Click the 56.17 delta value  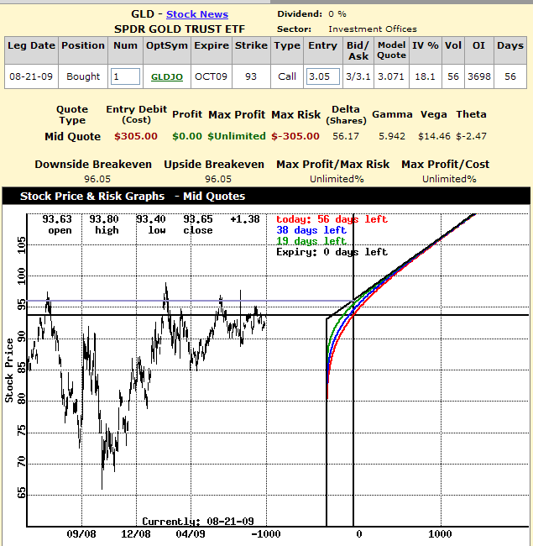click(x=346, y=136)
